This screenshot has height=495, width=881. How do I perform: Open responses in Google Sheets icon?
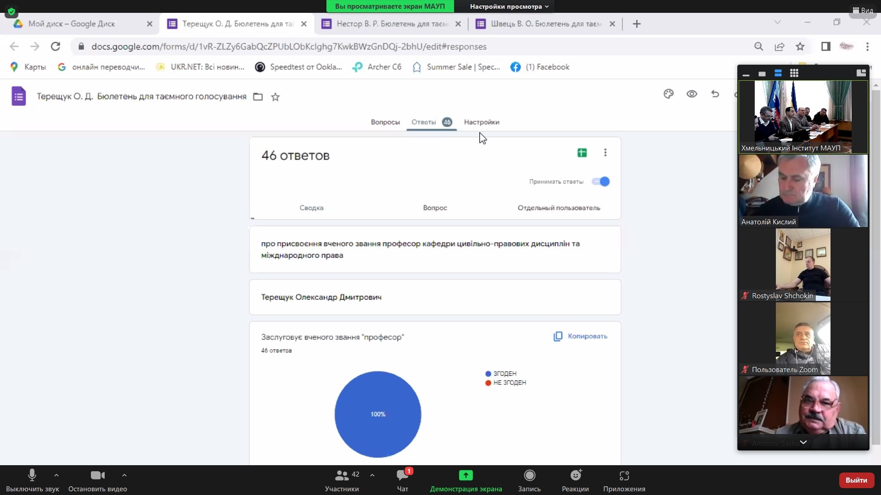pyautogui.click(x=582, y=153)
